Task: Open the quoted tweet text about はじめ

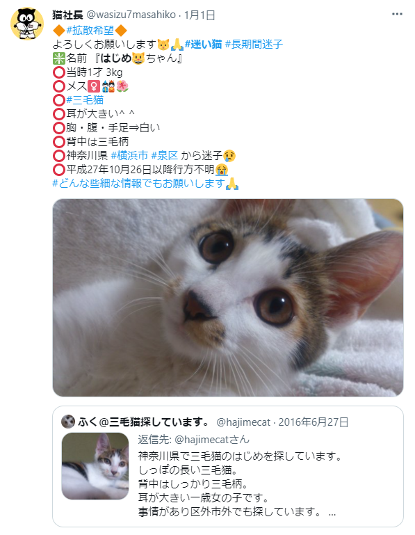Action: coord(240,484)
